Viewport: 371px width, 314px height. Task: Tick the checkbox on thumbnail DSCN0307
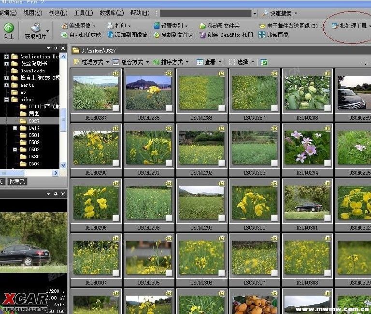[274, 273]
